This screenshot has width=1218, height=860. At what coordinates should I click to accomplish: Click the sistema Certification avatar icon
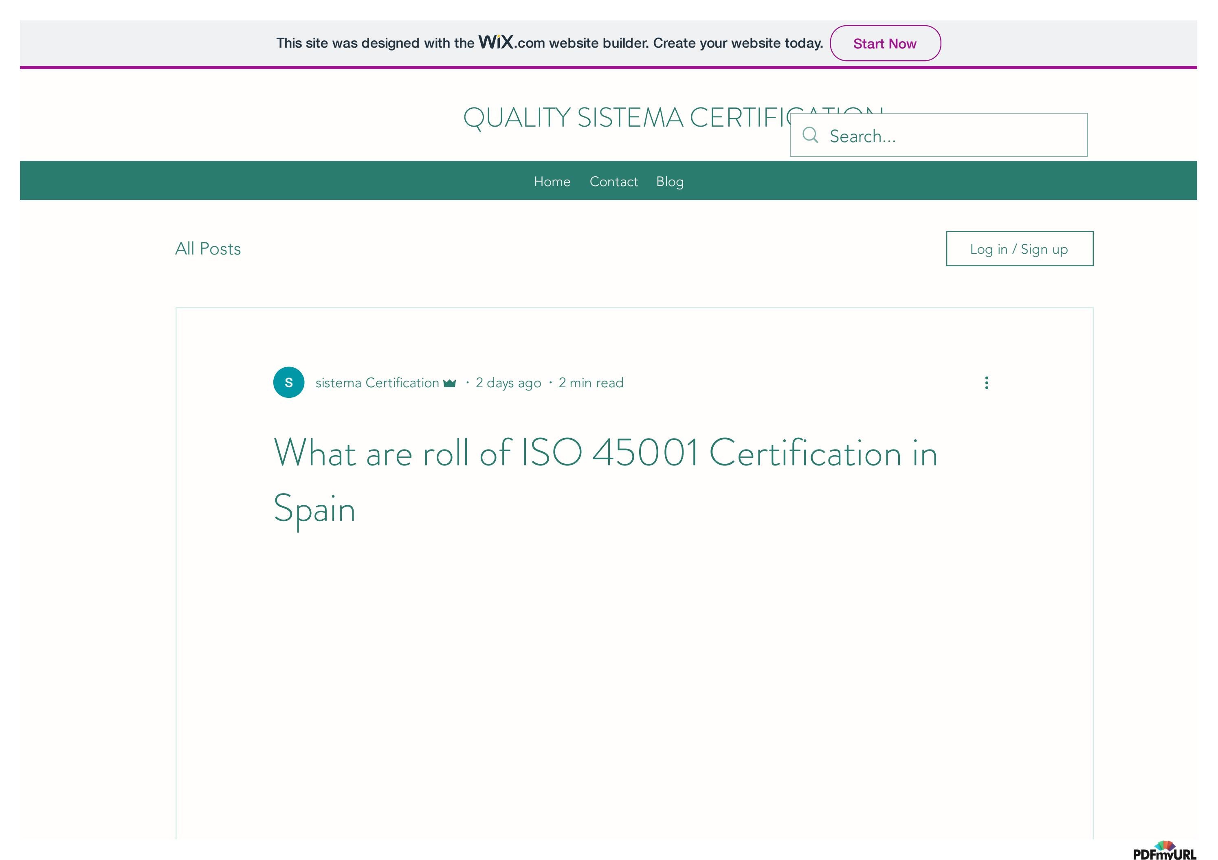(x=288, y=382)
